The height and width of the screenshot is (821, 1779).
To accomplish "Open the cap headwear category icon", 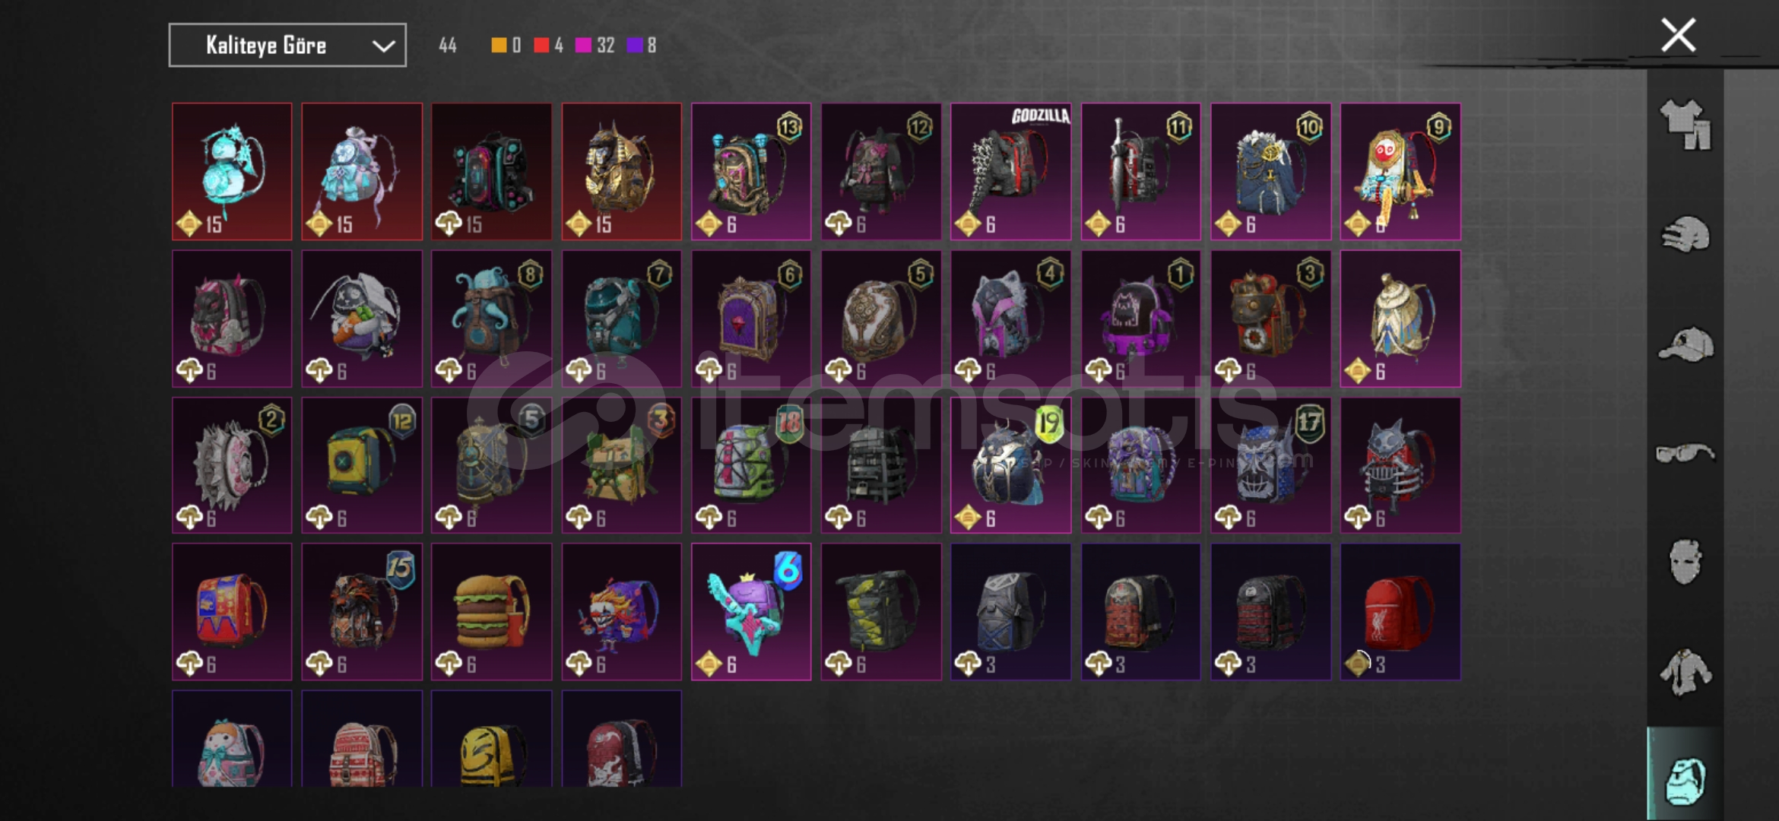I will (x=1685, y=344).
